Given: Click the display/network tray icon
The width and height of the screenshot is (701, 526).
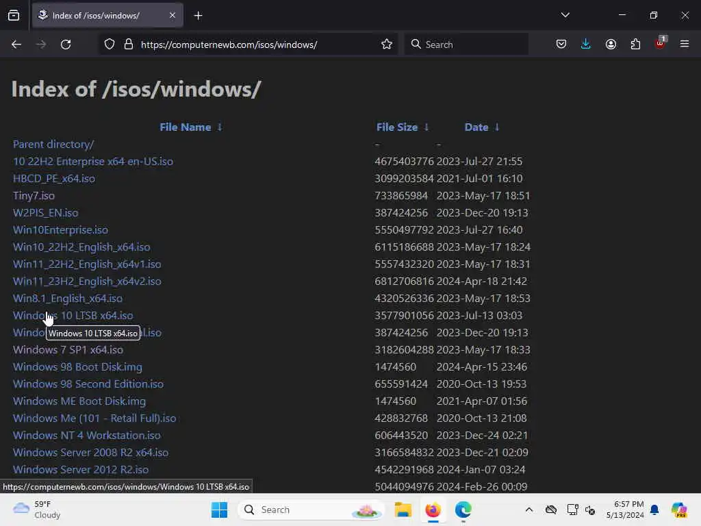Looking at the screenshot, I should (573, 510).
